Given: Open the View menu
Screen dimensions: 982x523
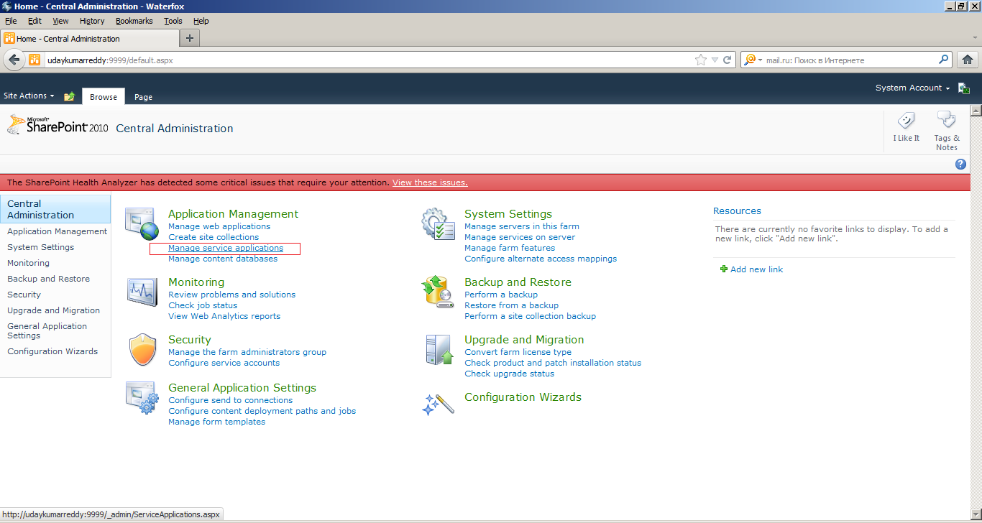Looking at the screenshot, I should pos(60,21).
